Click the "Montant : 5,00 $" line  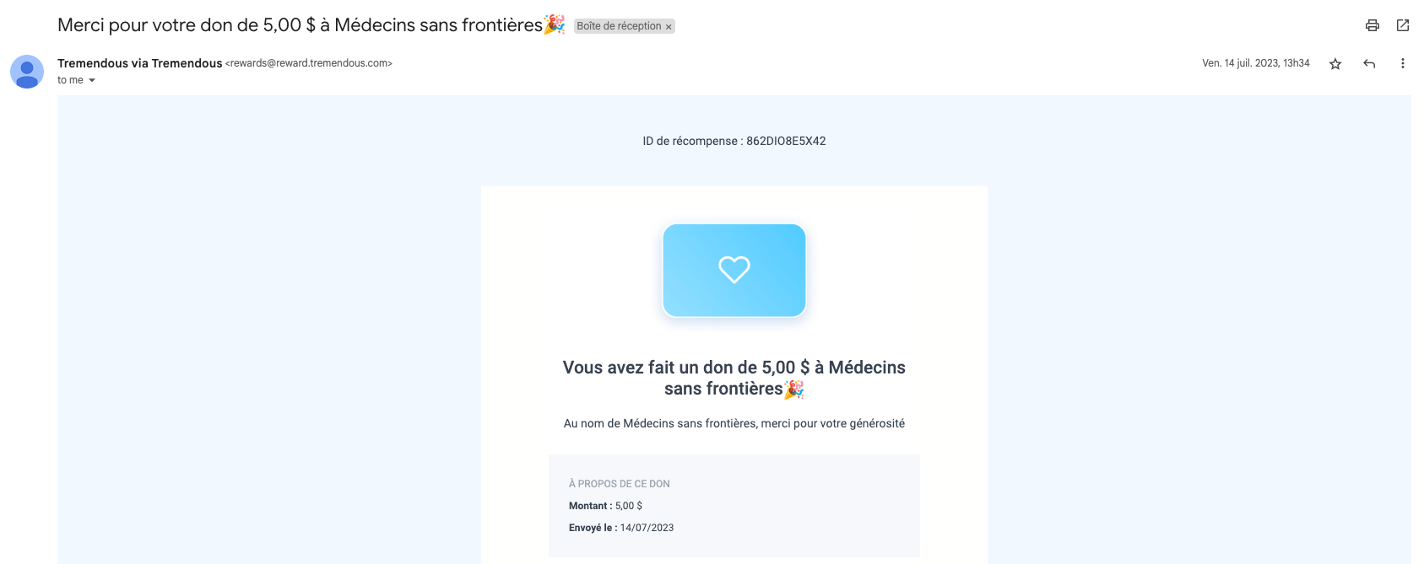(x=605, y=506)
